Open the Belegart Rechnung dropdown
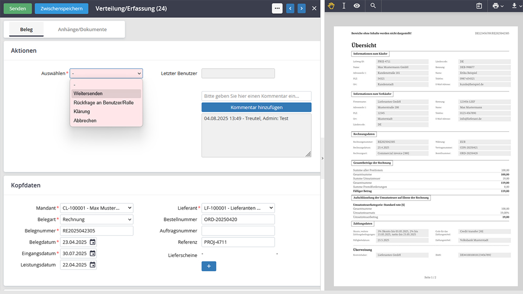 pyautogui.click(x=97, y=219)
